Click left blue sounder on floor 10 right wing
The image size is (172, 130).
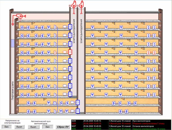click(148, 27)
